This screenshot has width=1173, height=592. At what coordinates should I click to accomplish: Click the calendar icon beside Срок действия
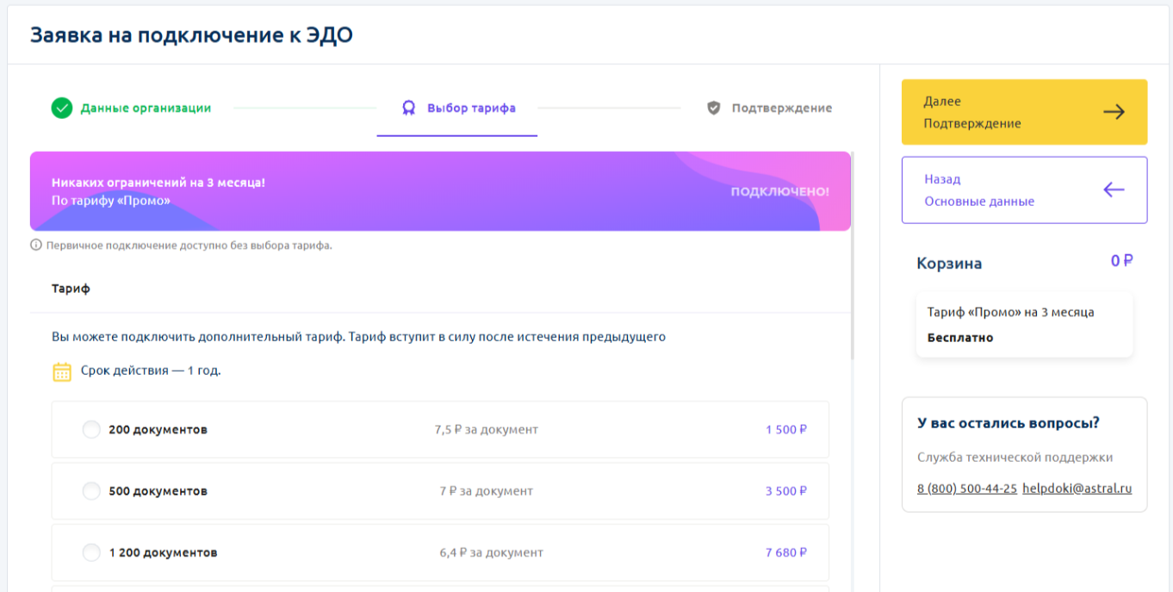pos(62,371)
